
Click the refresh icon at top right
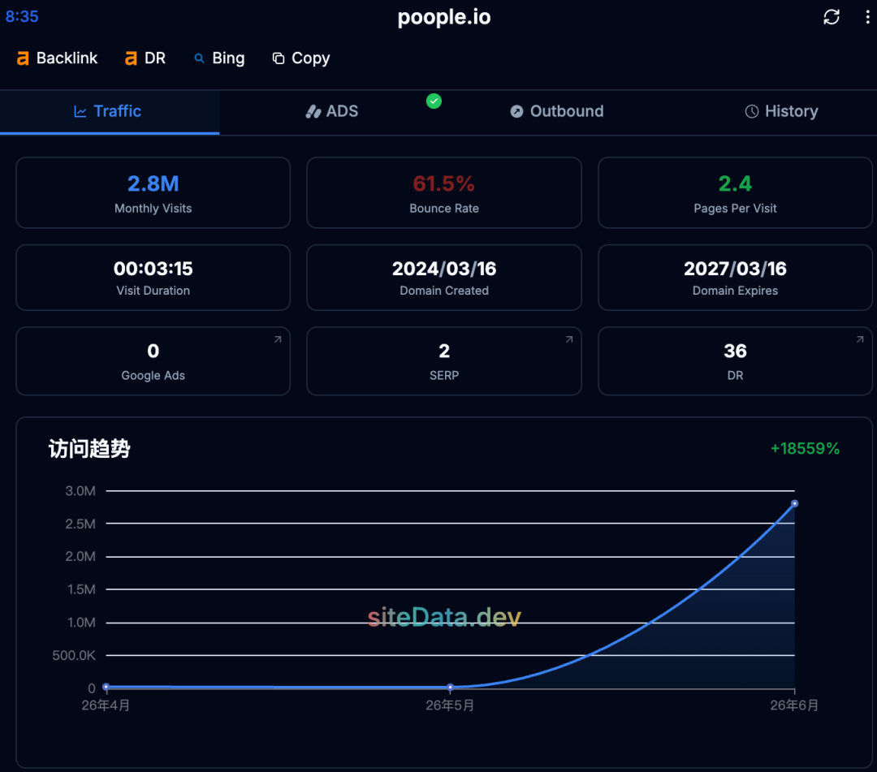click(x=832, y=17)
